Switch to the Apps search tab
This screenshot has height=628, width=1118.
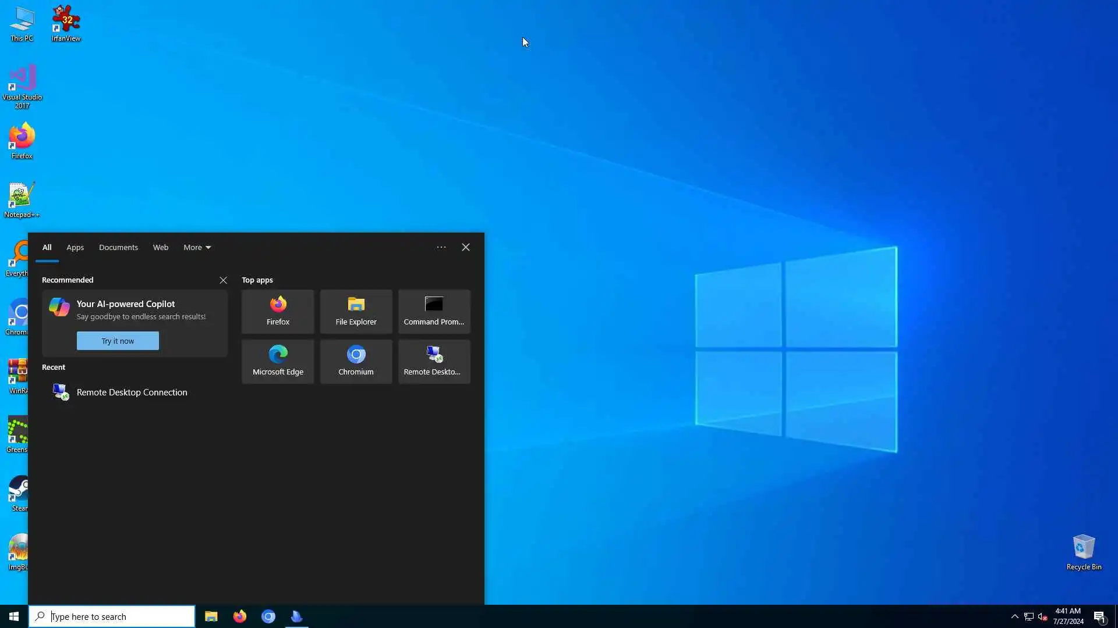[x=75, y=247]
